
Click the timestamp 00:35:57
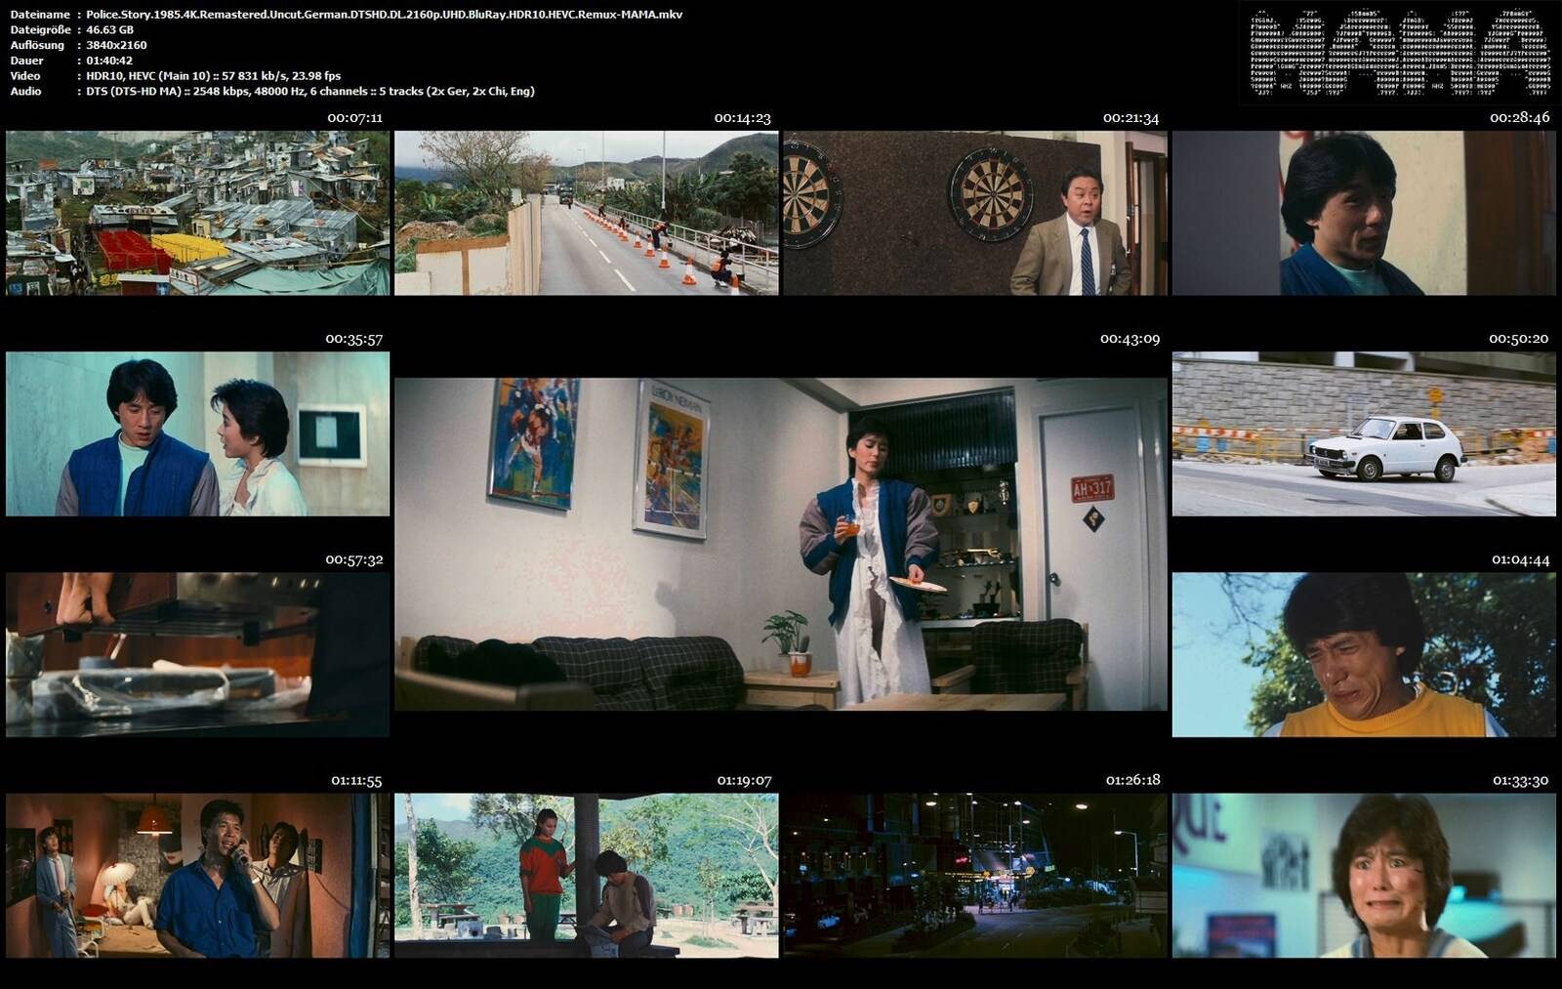click(354, 339)
